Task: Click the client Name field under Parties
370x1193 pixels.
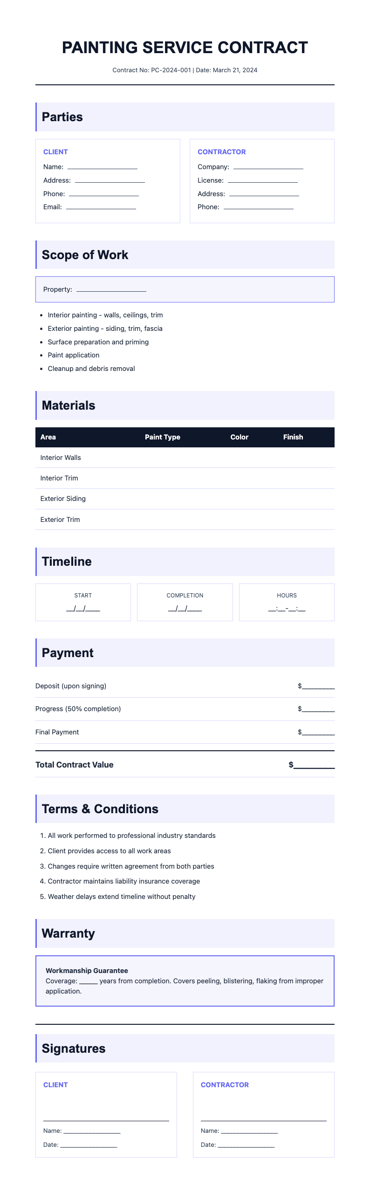Action: [x=103, y=167]
